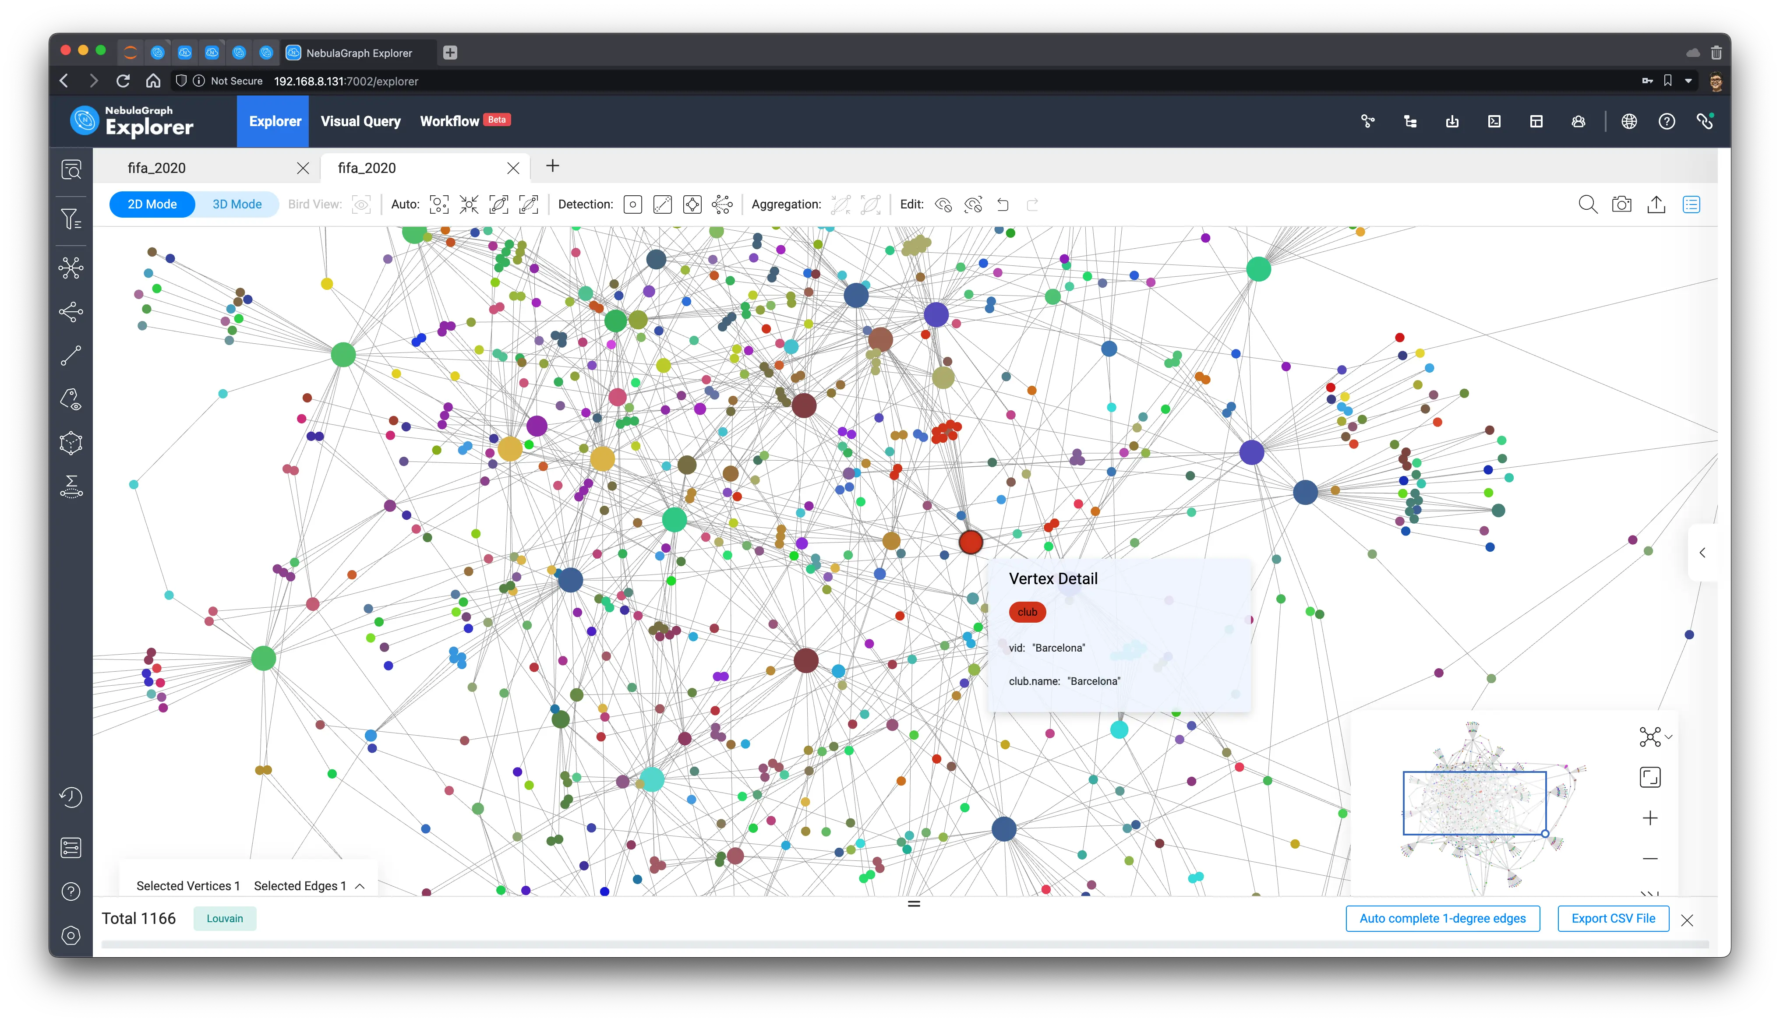Click the zoom in plus icon
The width and height of the screenshot is (1780, 1022).
pos(1650,818)
